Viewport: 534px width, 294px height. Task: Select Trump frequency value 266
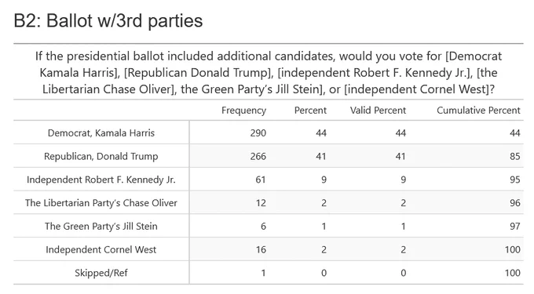(x=258, y=156)
